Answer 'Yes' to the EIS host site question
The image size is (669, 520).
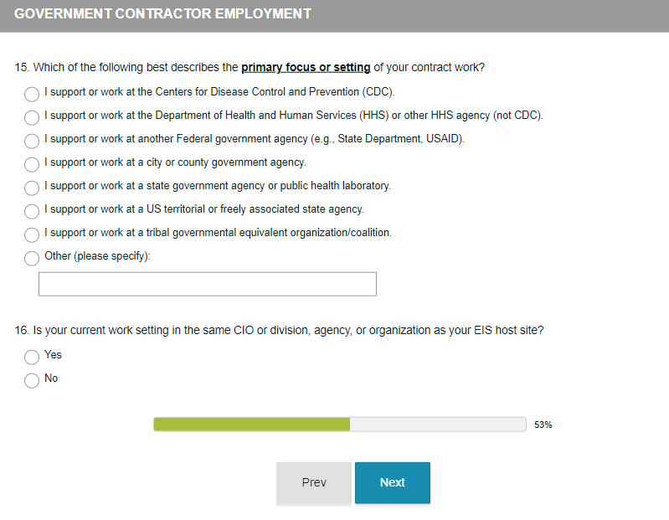pos(32,357)
